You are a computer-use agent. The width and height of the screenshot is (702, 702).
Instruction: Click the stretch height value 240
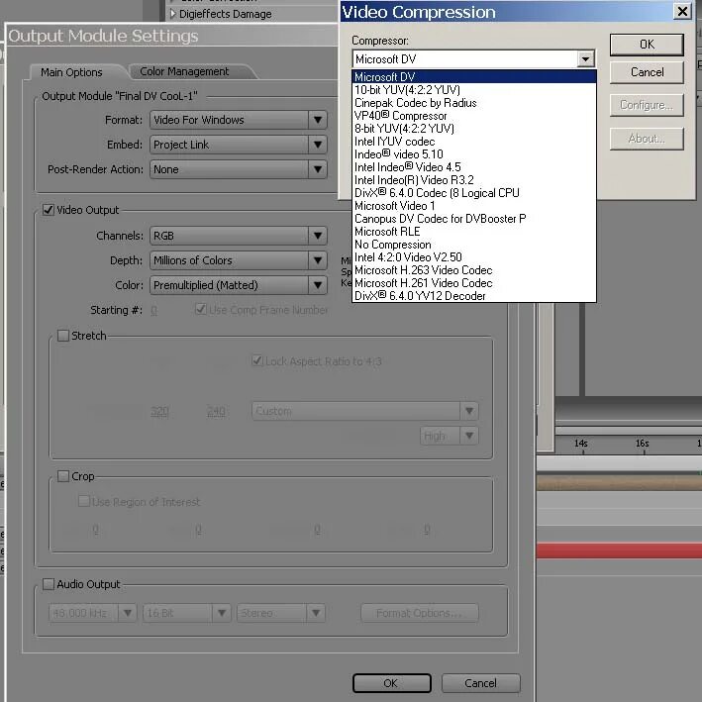click(x=216, y=411)
